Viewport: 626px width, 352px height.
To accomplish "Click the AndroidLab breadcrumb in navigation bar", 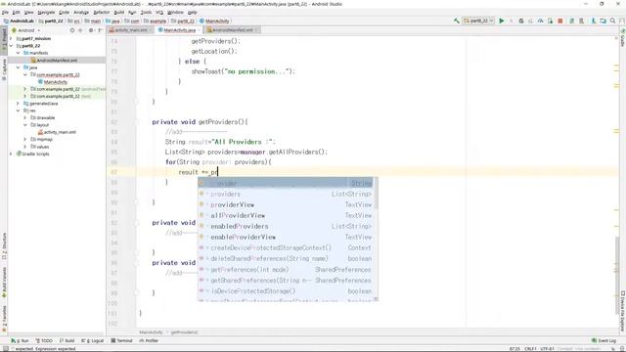I will pos(19,21).
